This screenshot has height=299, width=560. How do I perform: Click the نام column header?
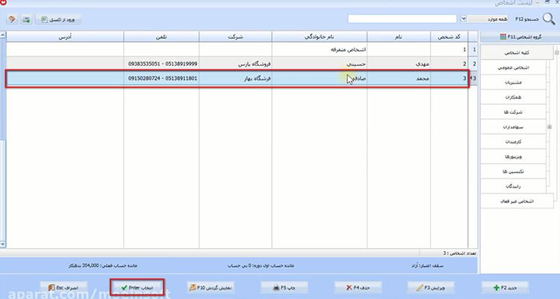pyautogui.click(x=398, y=37)
